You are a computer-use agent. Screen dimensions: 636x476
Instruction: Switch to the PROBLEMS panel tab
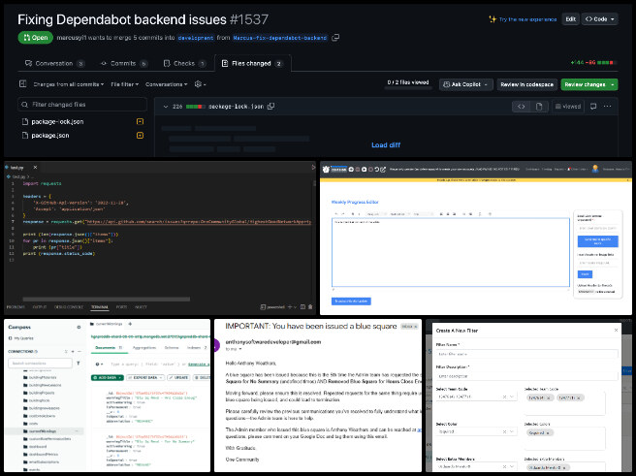tap(16, 307)
